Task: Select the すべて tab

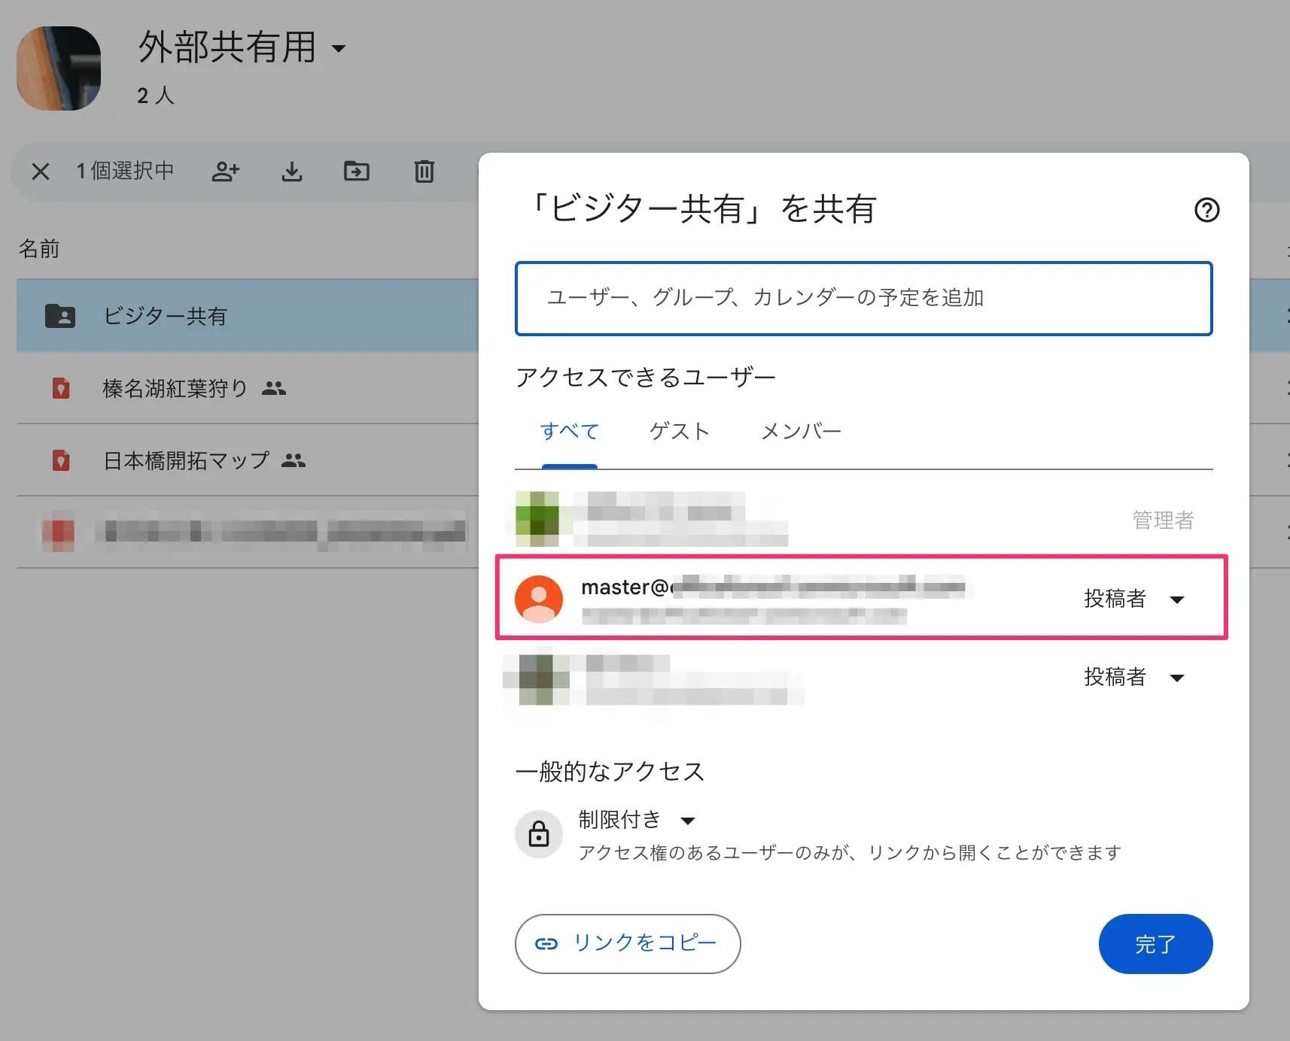Action: [570, 431]
